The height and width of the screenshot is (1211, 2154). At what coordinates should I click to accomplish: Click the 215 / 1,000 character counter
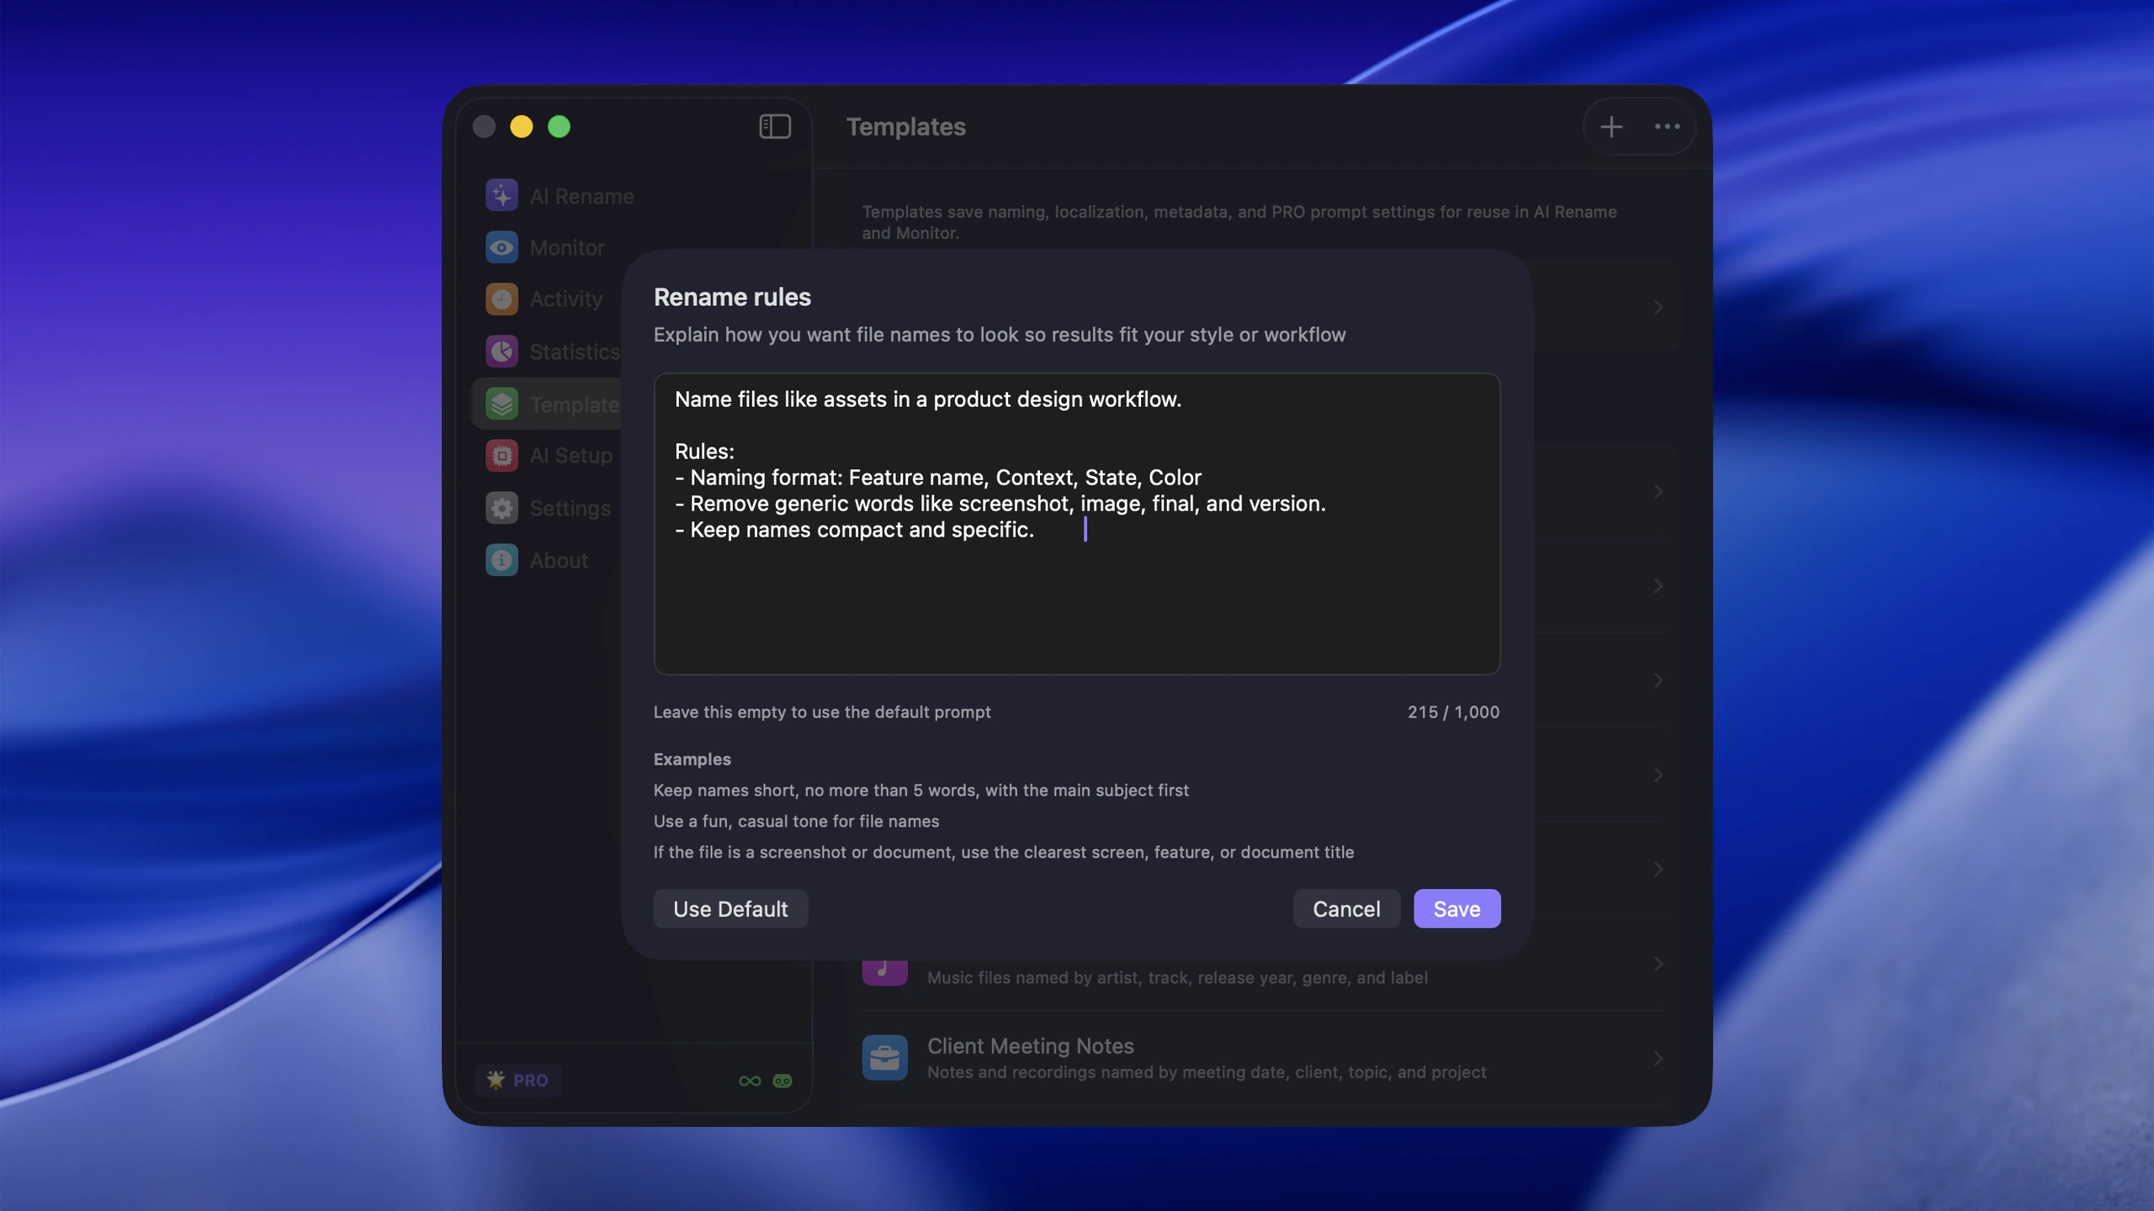point(1453,711)
